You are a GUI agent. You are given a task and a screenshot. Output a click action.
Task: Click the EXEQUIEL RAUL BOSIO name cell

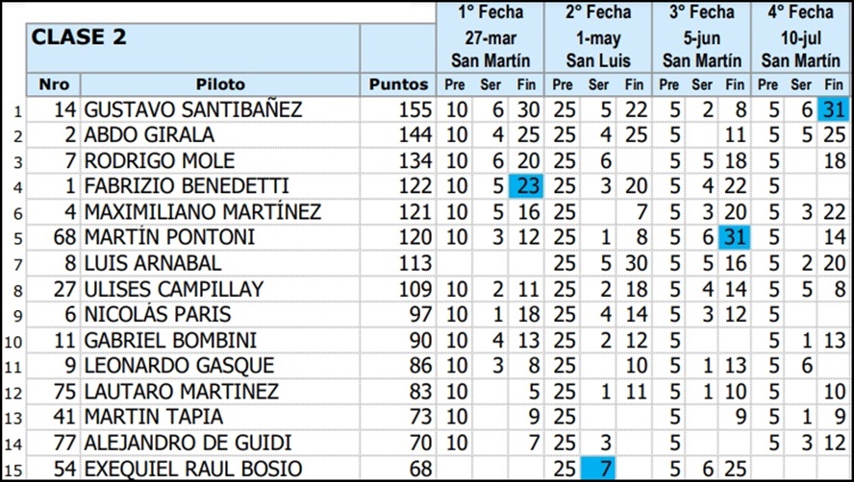tap(193, 469)
